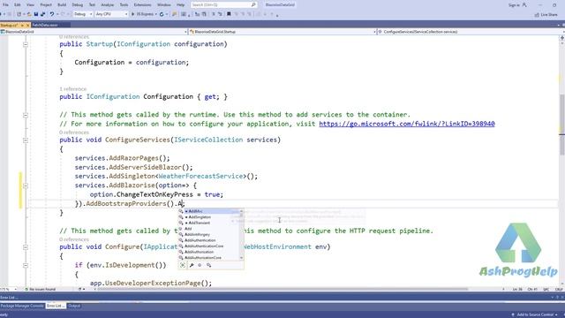The image size is (565, 318).
Task: Open the Window menu
Action: 164,5
